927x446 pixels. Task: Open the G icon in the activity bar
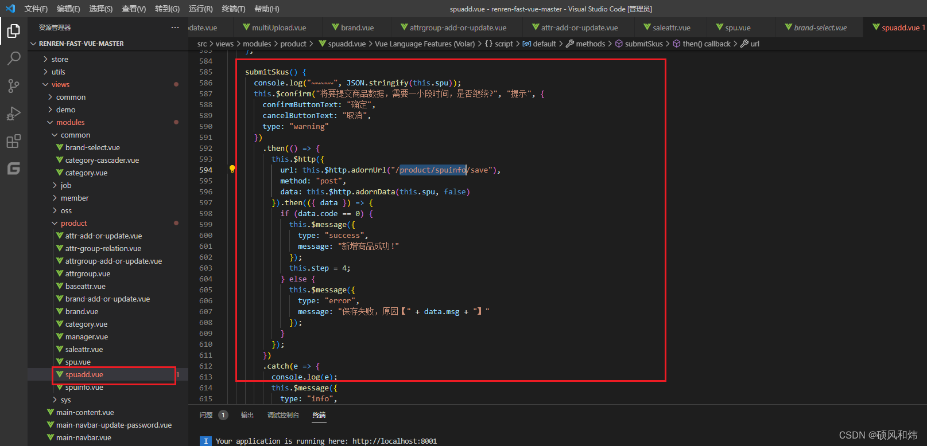point(14,169)
